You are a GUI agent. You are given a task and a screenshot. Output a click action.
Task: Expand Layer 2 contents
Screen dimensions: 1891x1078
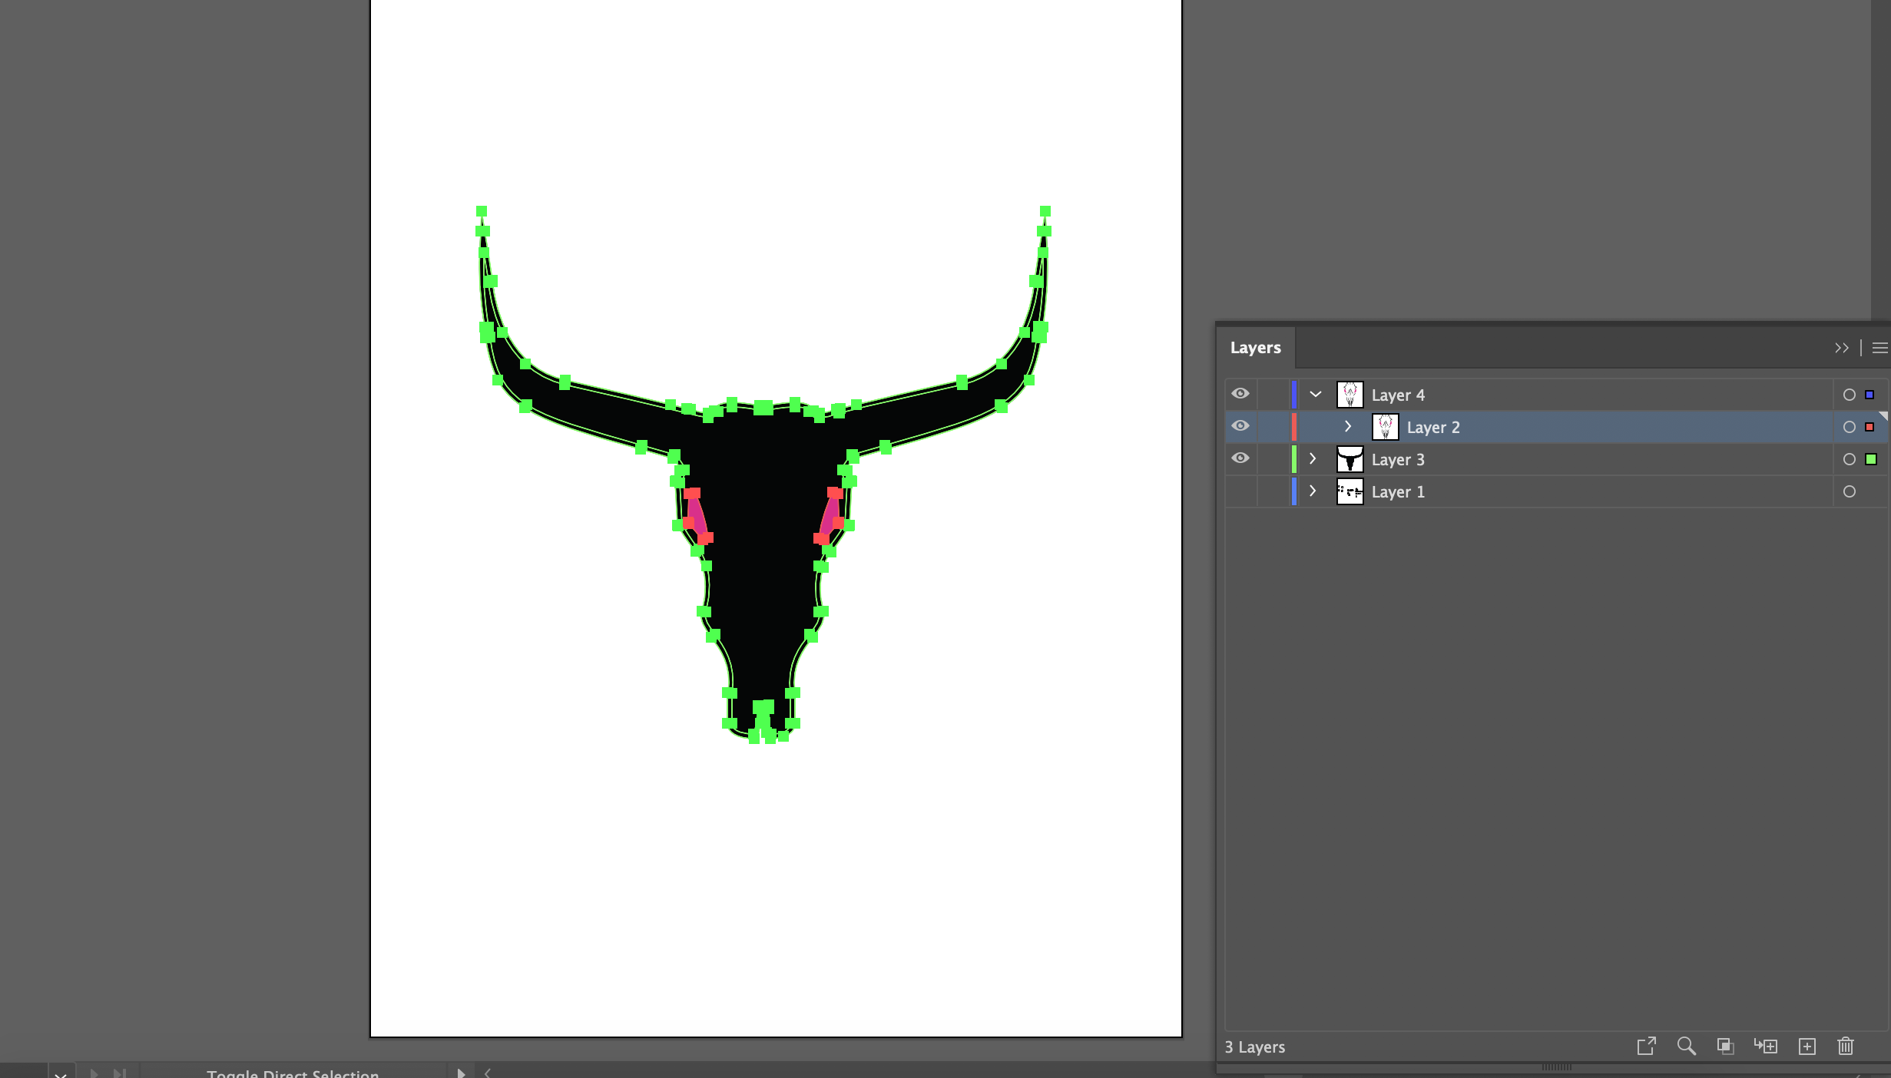1349,426
